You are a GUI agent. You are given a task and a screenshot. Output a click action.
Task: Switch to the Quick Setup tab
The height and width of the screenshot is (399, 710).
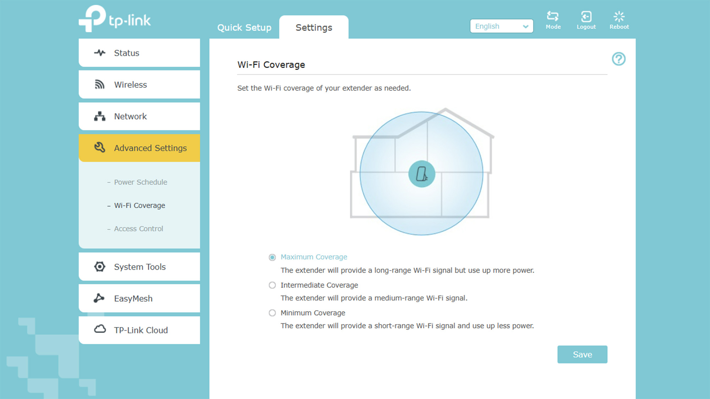pyautogui.click(x=244, y=28)
